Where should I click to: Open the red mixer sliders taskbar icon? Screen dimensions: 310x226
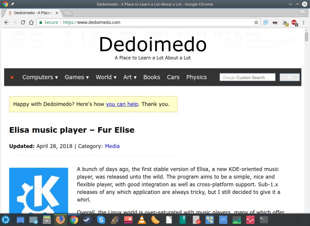pyautogui.click(x=250, y=220)
